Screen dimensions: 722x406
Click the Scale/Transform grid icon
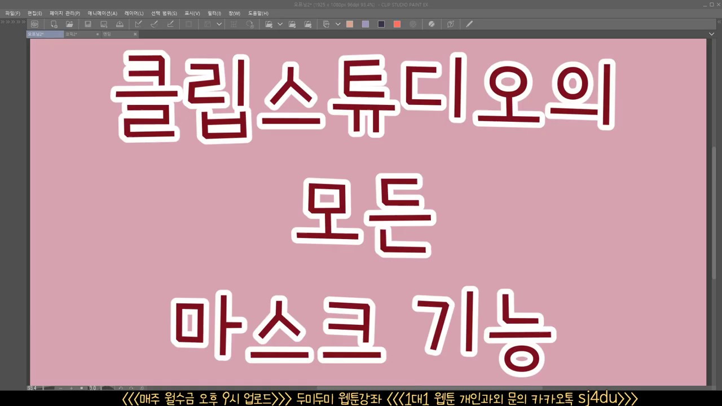[x=234, y=24]
